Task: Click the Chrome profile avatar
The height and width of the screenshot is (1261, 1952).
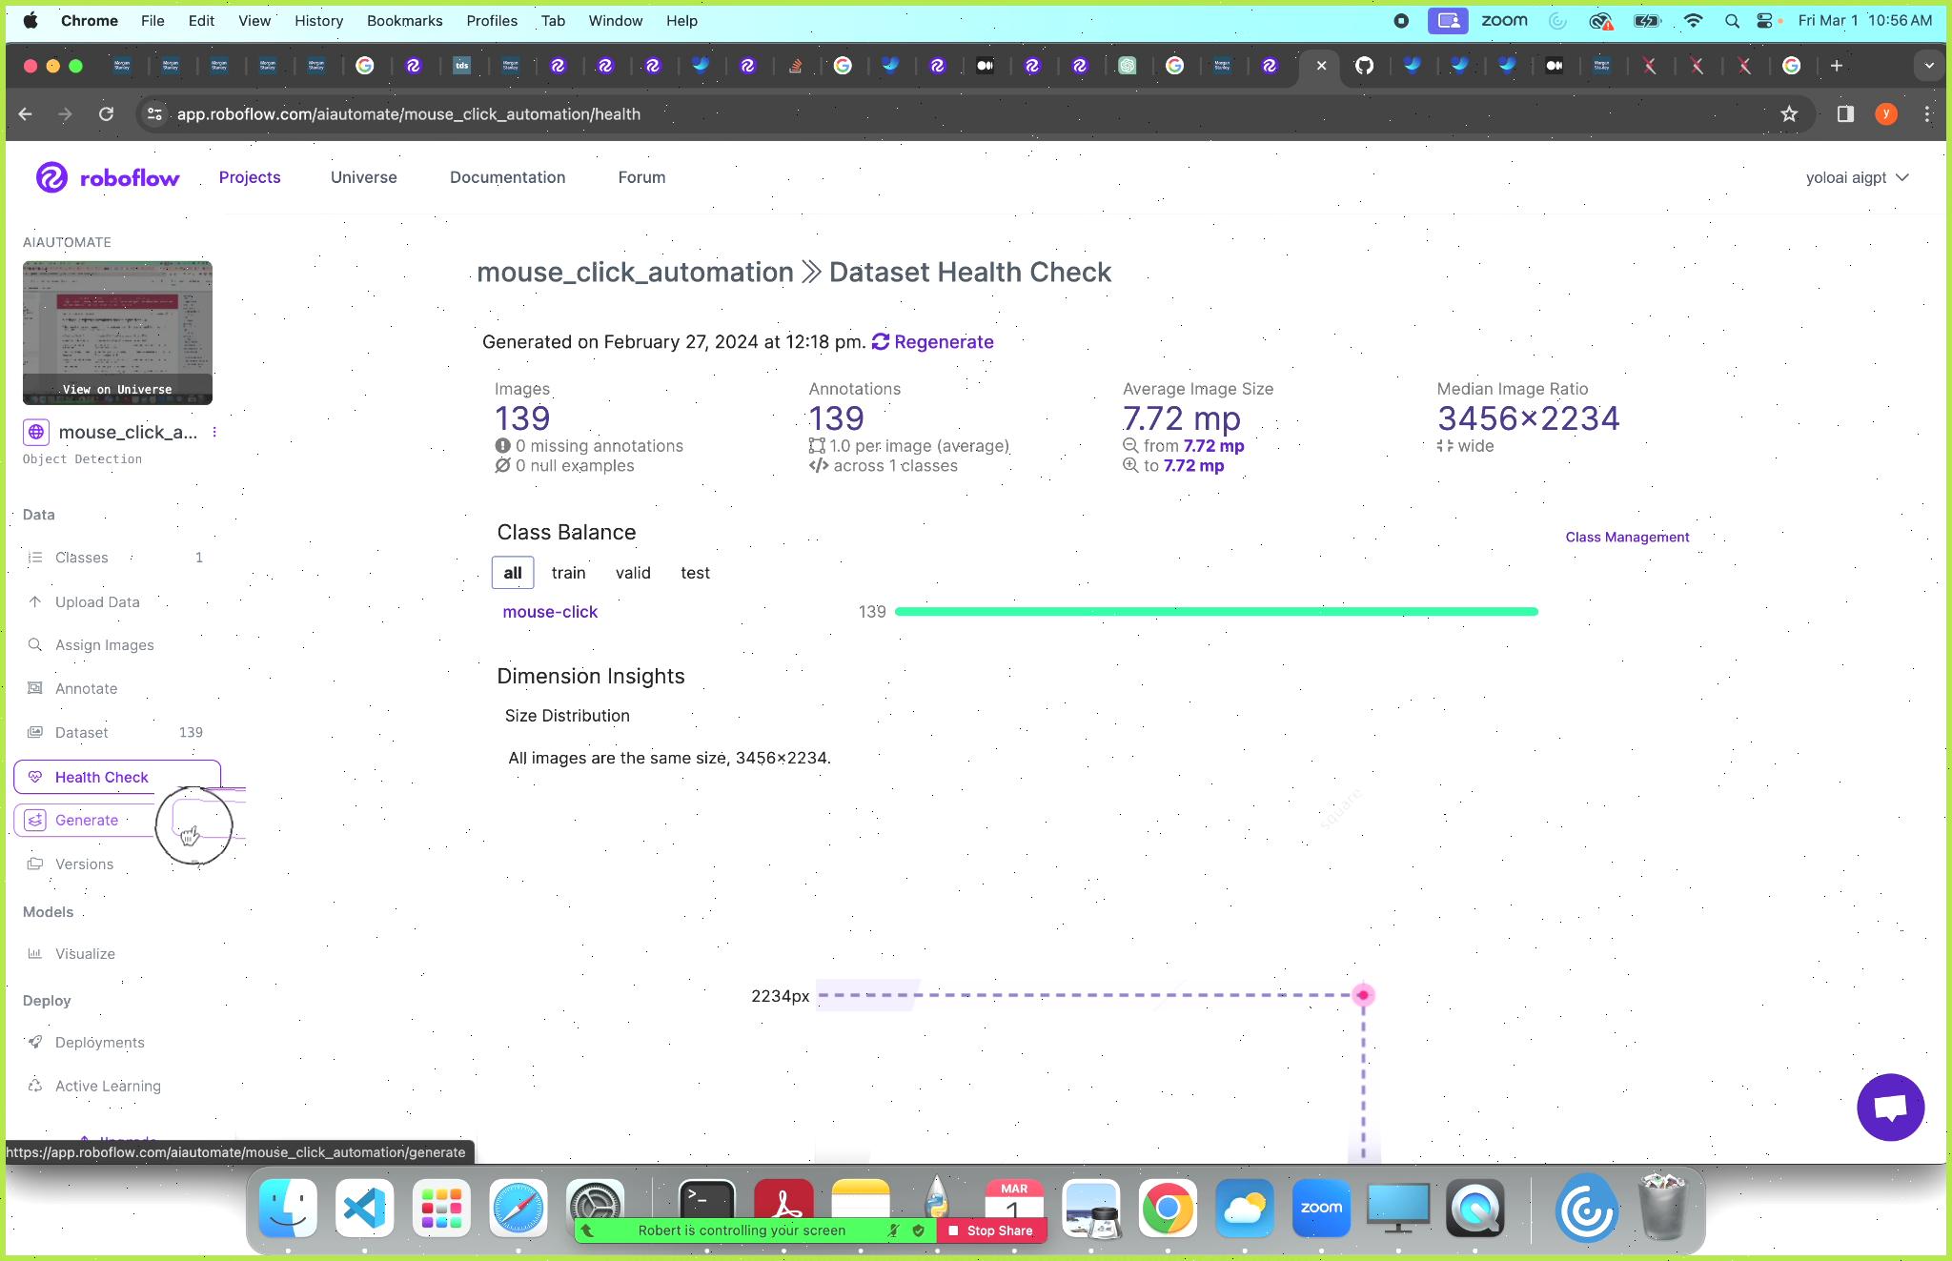Action: [x=1885, y=114]
